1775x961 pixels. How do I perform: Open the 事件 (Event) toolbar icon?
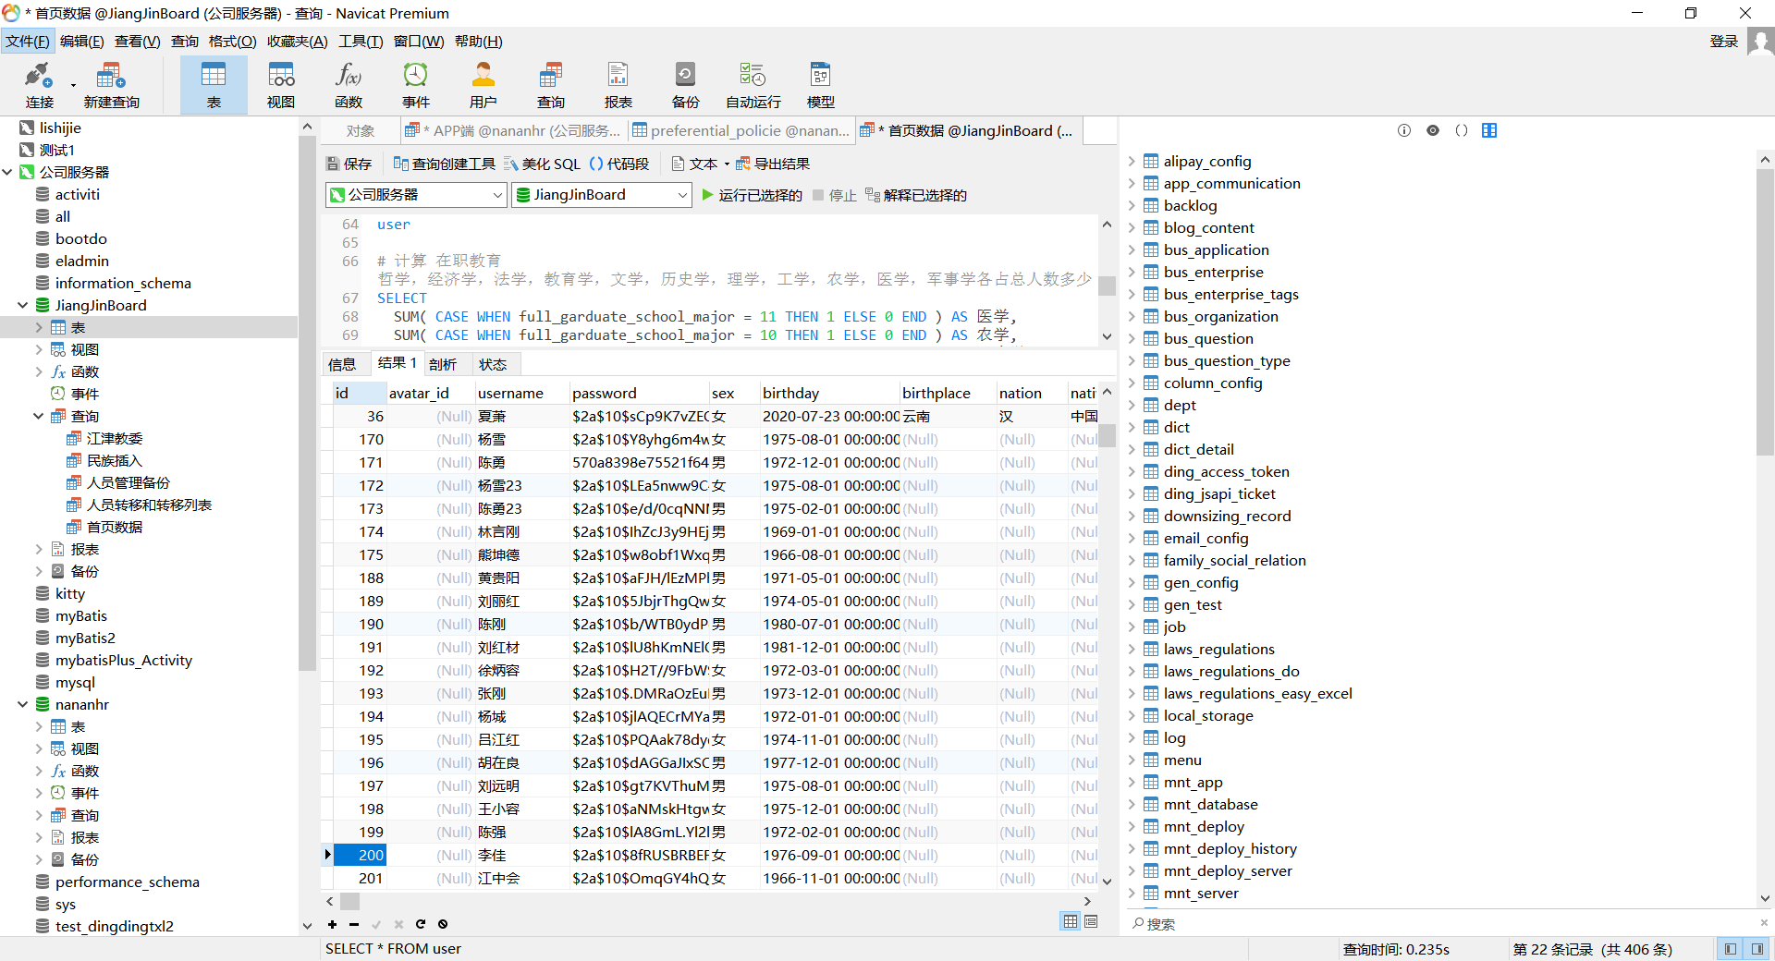416,85
